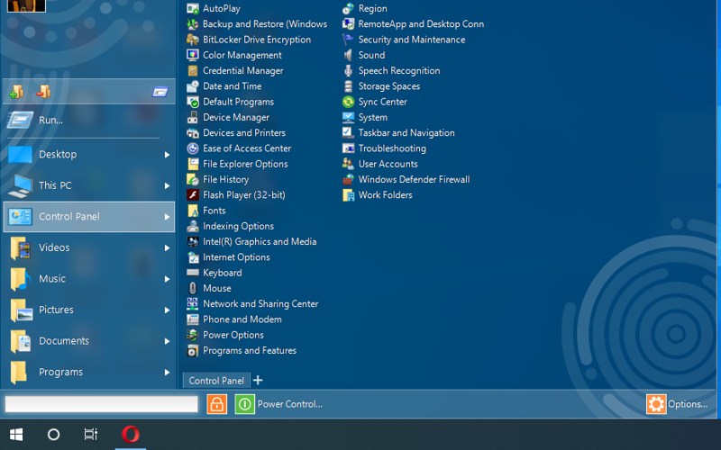Open Task View on the taskbar
The width and height of the screenshot is (721, 450).
click(91, 435)
